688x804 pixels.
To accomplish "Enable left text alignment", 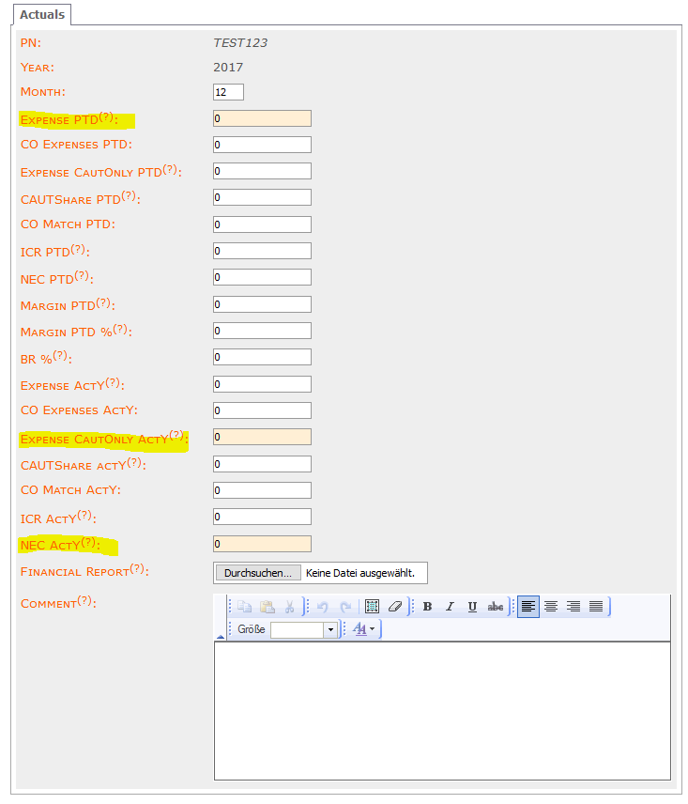I will click(x=528, y=607).
